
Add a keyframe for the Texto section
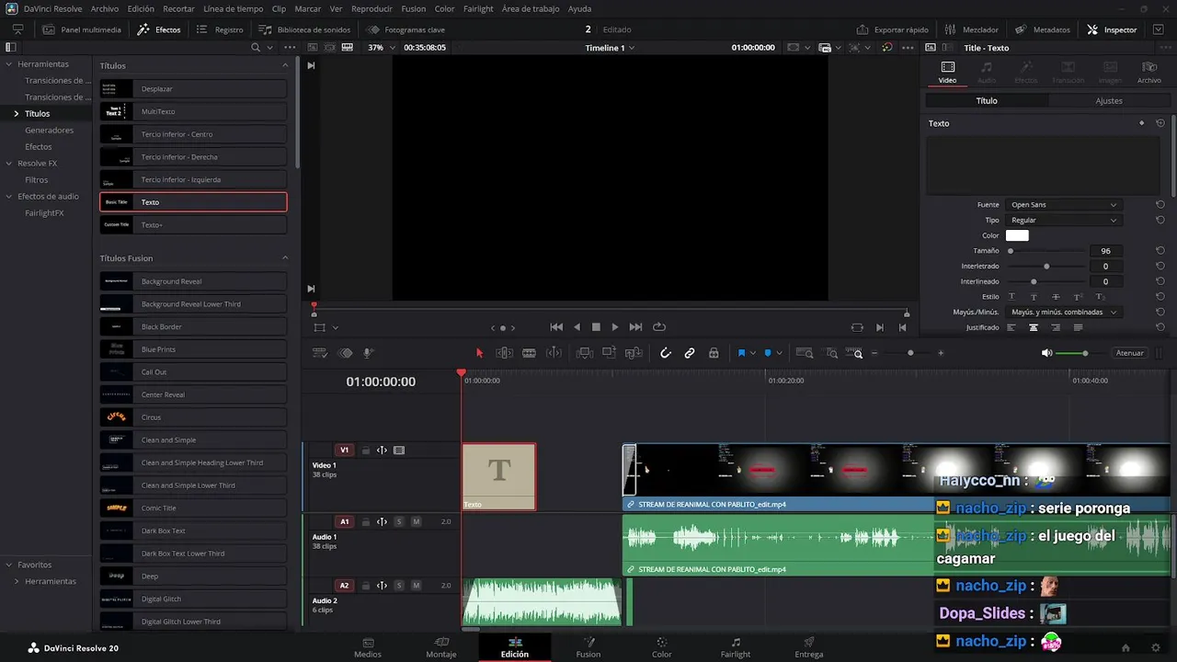click(x=1142, y=123)
